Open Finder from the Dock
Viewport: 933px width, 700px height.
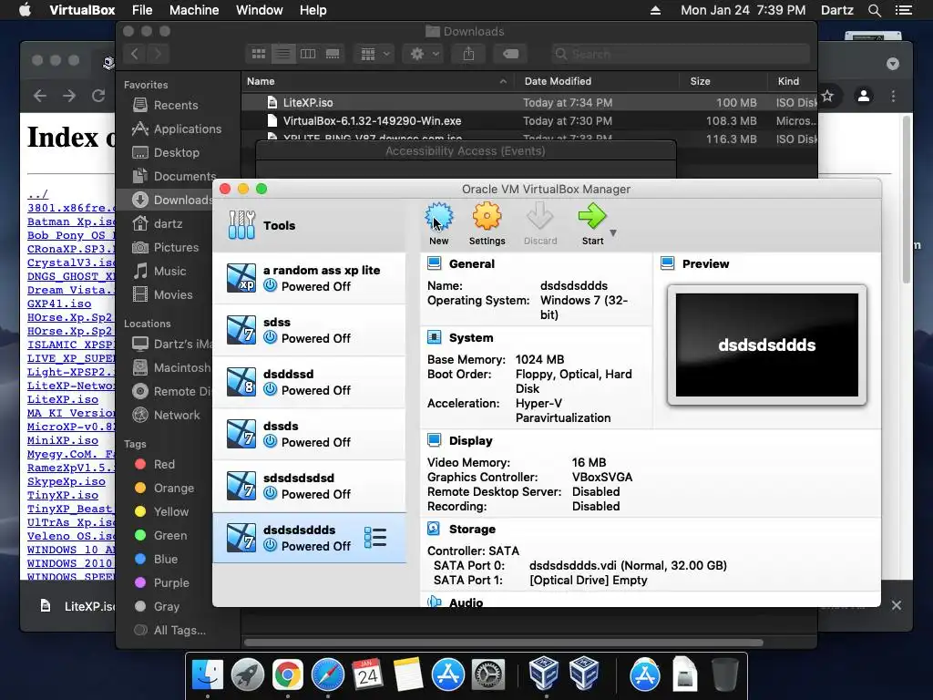tap(207, 675)
